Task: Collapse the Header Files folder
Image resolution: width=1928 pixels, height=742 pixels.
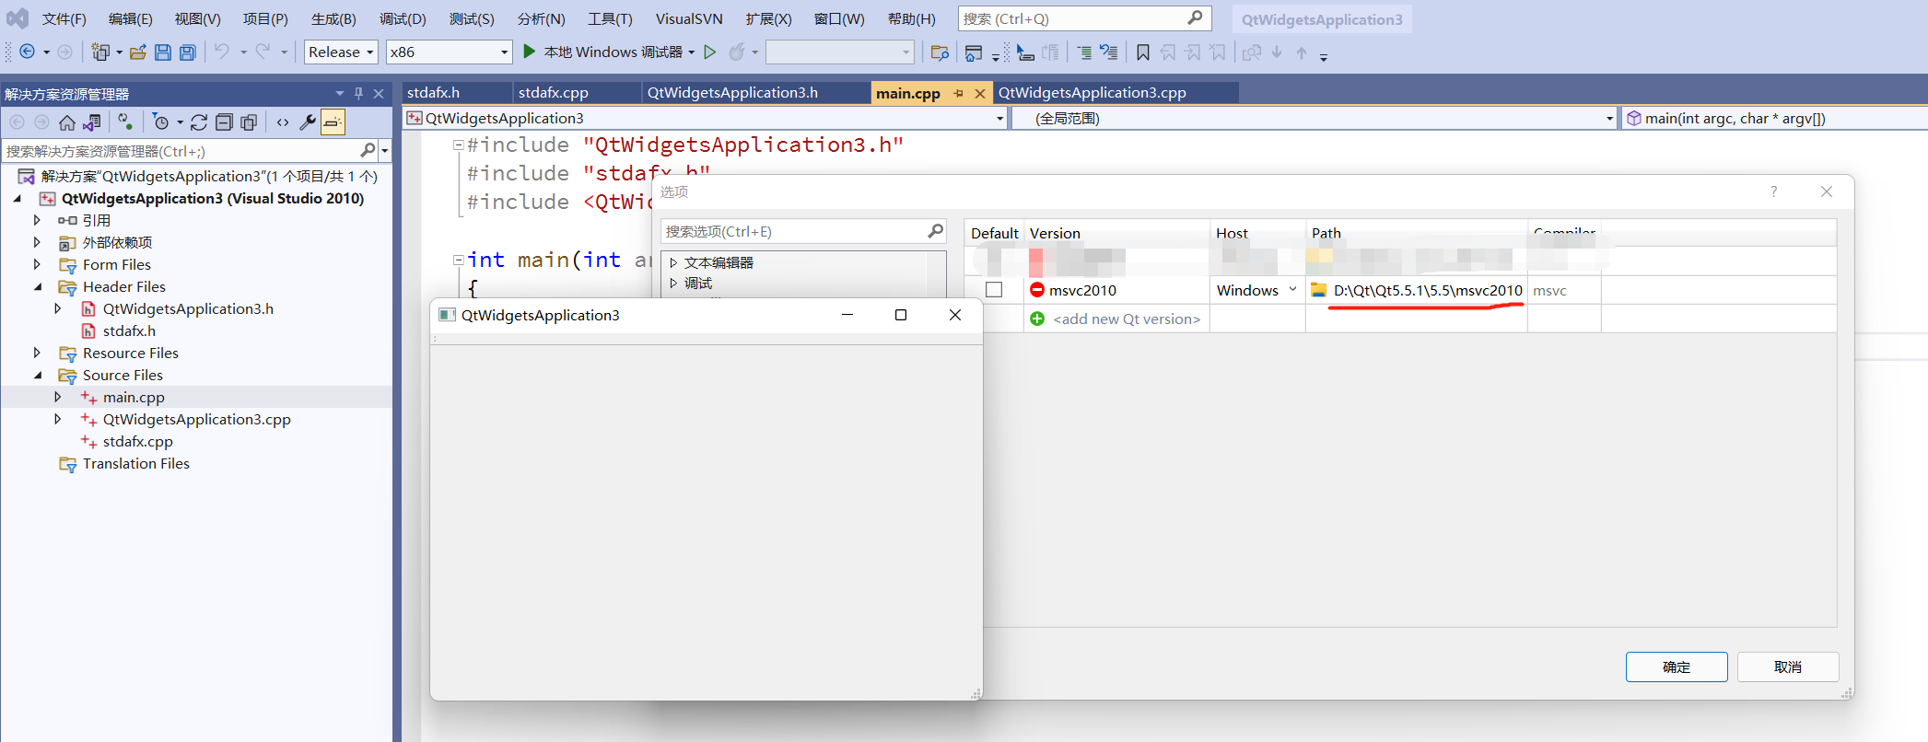Action: tap(38, 286)
